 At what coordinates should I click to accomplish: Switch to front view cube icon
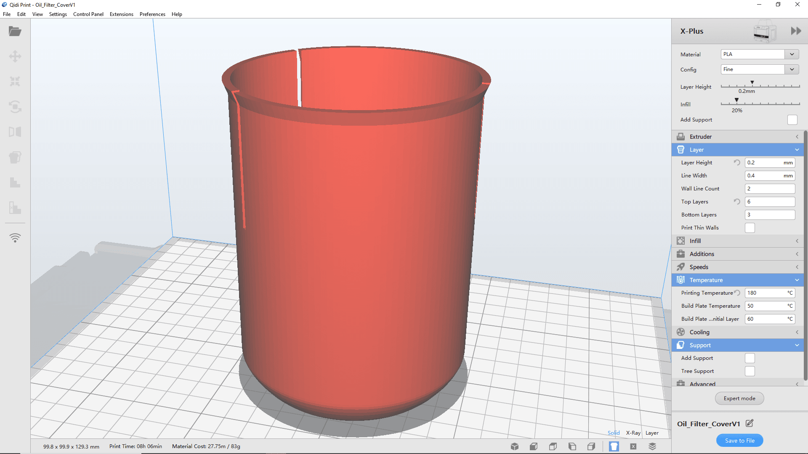534,446
